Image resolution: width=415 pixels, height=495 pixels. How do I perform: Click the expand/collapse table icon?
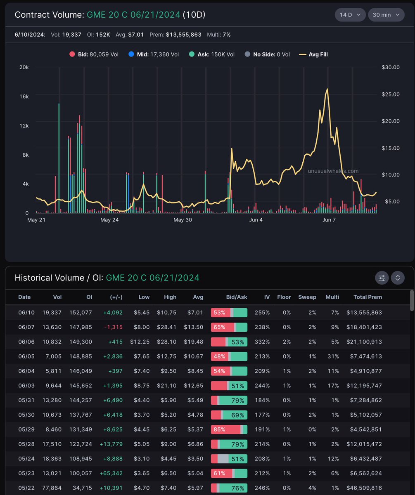(x=398, y=278)
